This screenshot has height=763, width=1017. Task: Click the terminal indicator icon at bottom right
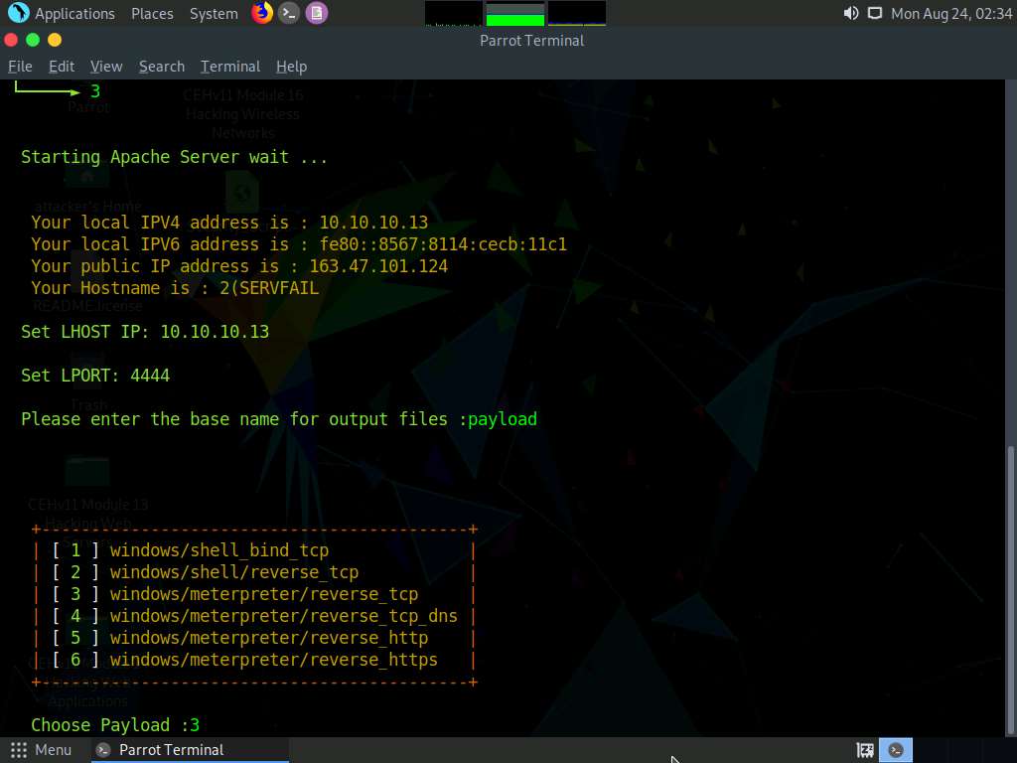[x=896, y=750]
